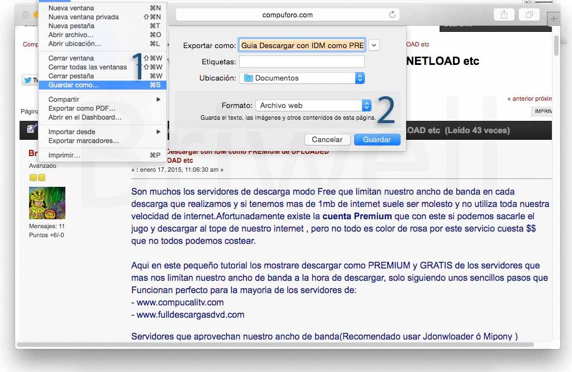Image resolution: width=572 pixels, height=372 pixels.
Task: Click the Cancelar button
Action: click(x=327, y=140)
